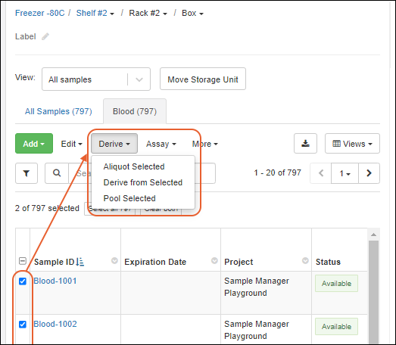
Task: Open Expiration Date column menu icon
Action: point(214,260)
